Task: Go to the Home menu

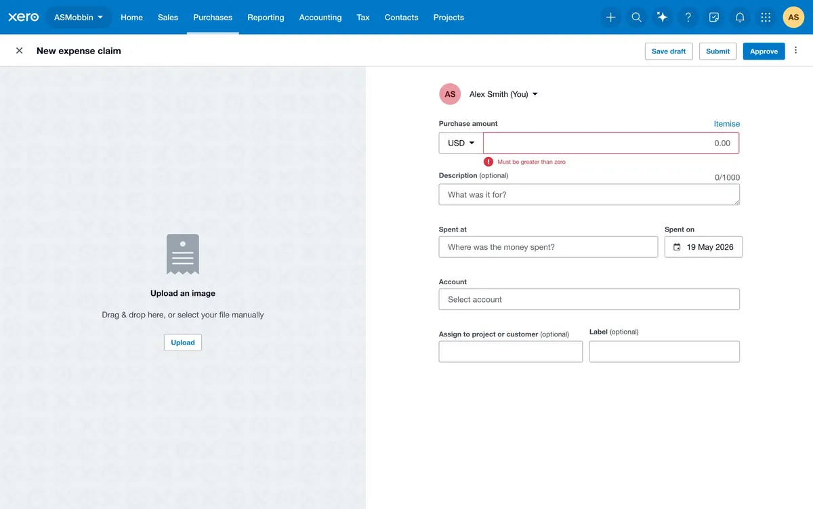Action: [x=131, y=17]
